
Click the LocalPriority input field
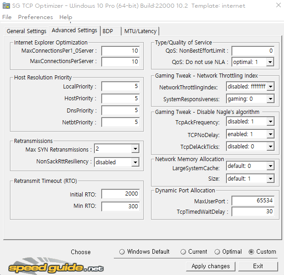[120, 86]
